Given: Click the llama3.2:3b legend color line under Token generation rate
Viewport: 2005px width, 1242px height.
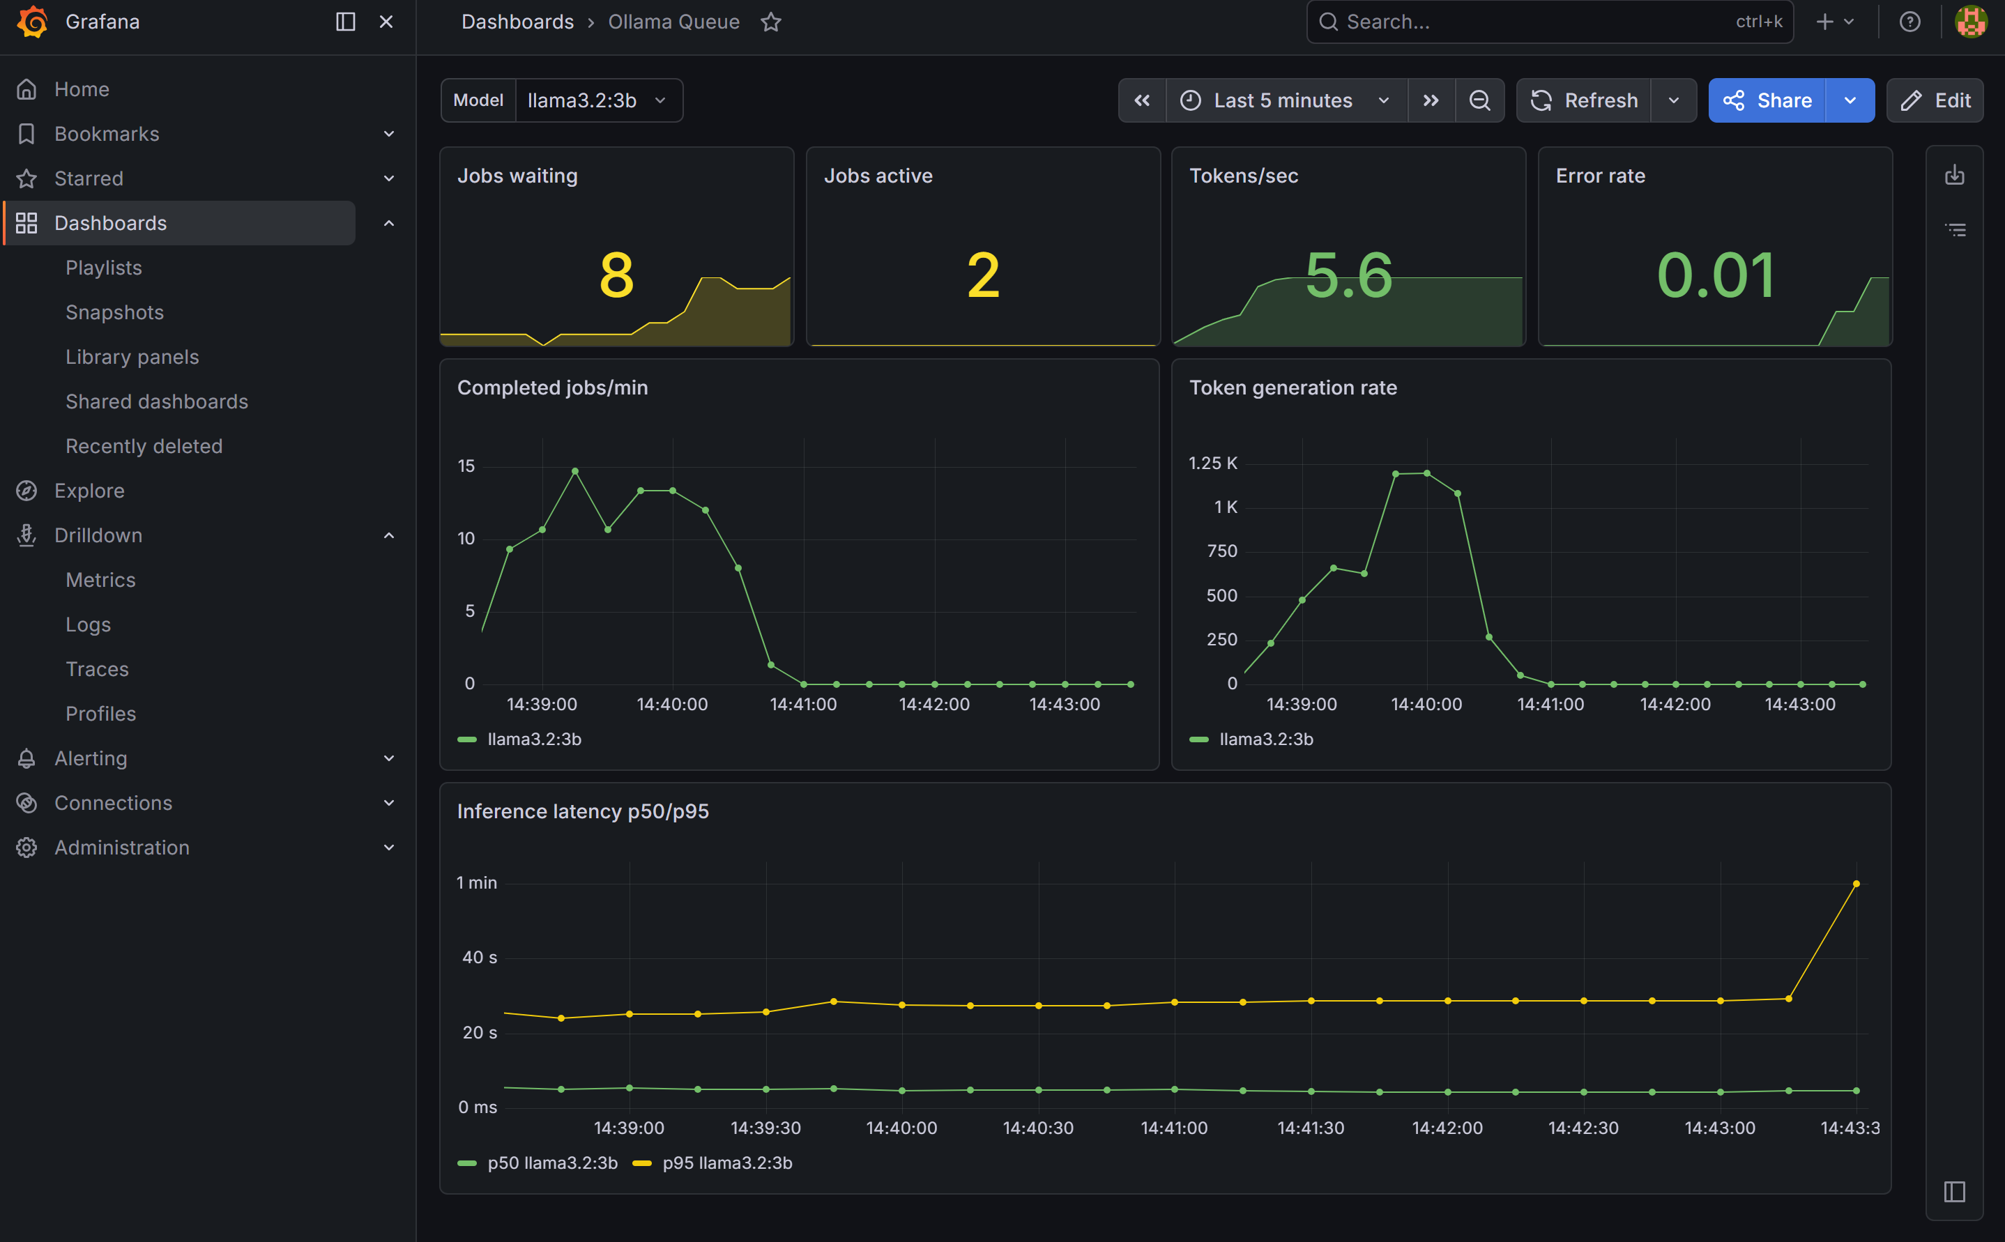Looking at the screenshot, I should pyautogui.click(x=1200, y=739).
